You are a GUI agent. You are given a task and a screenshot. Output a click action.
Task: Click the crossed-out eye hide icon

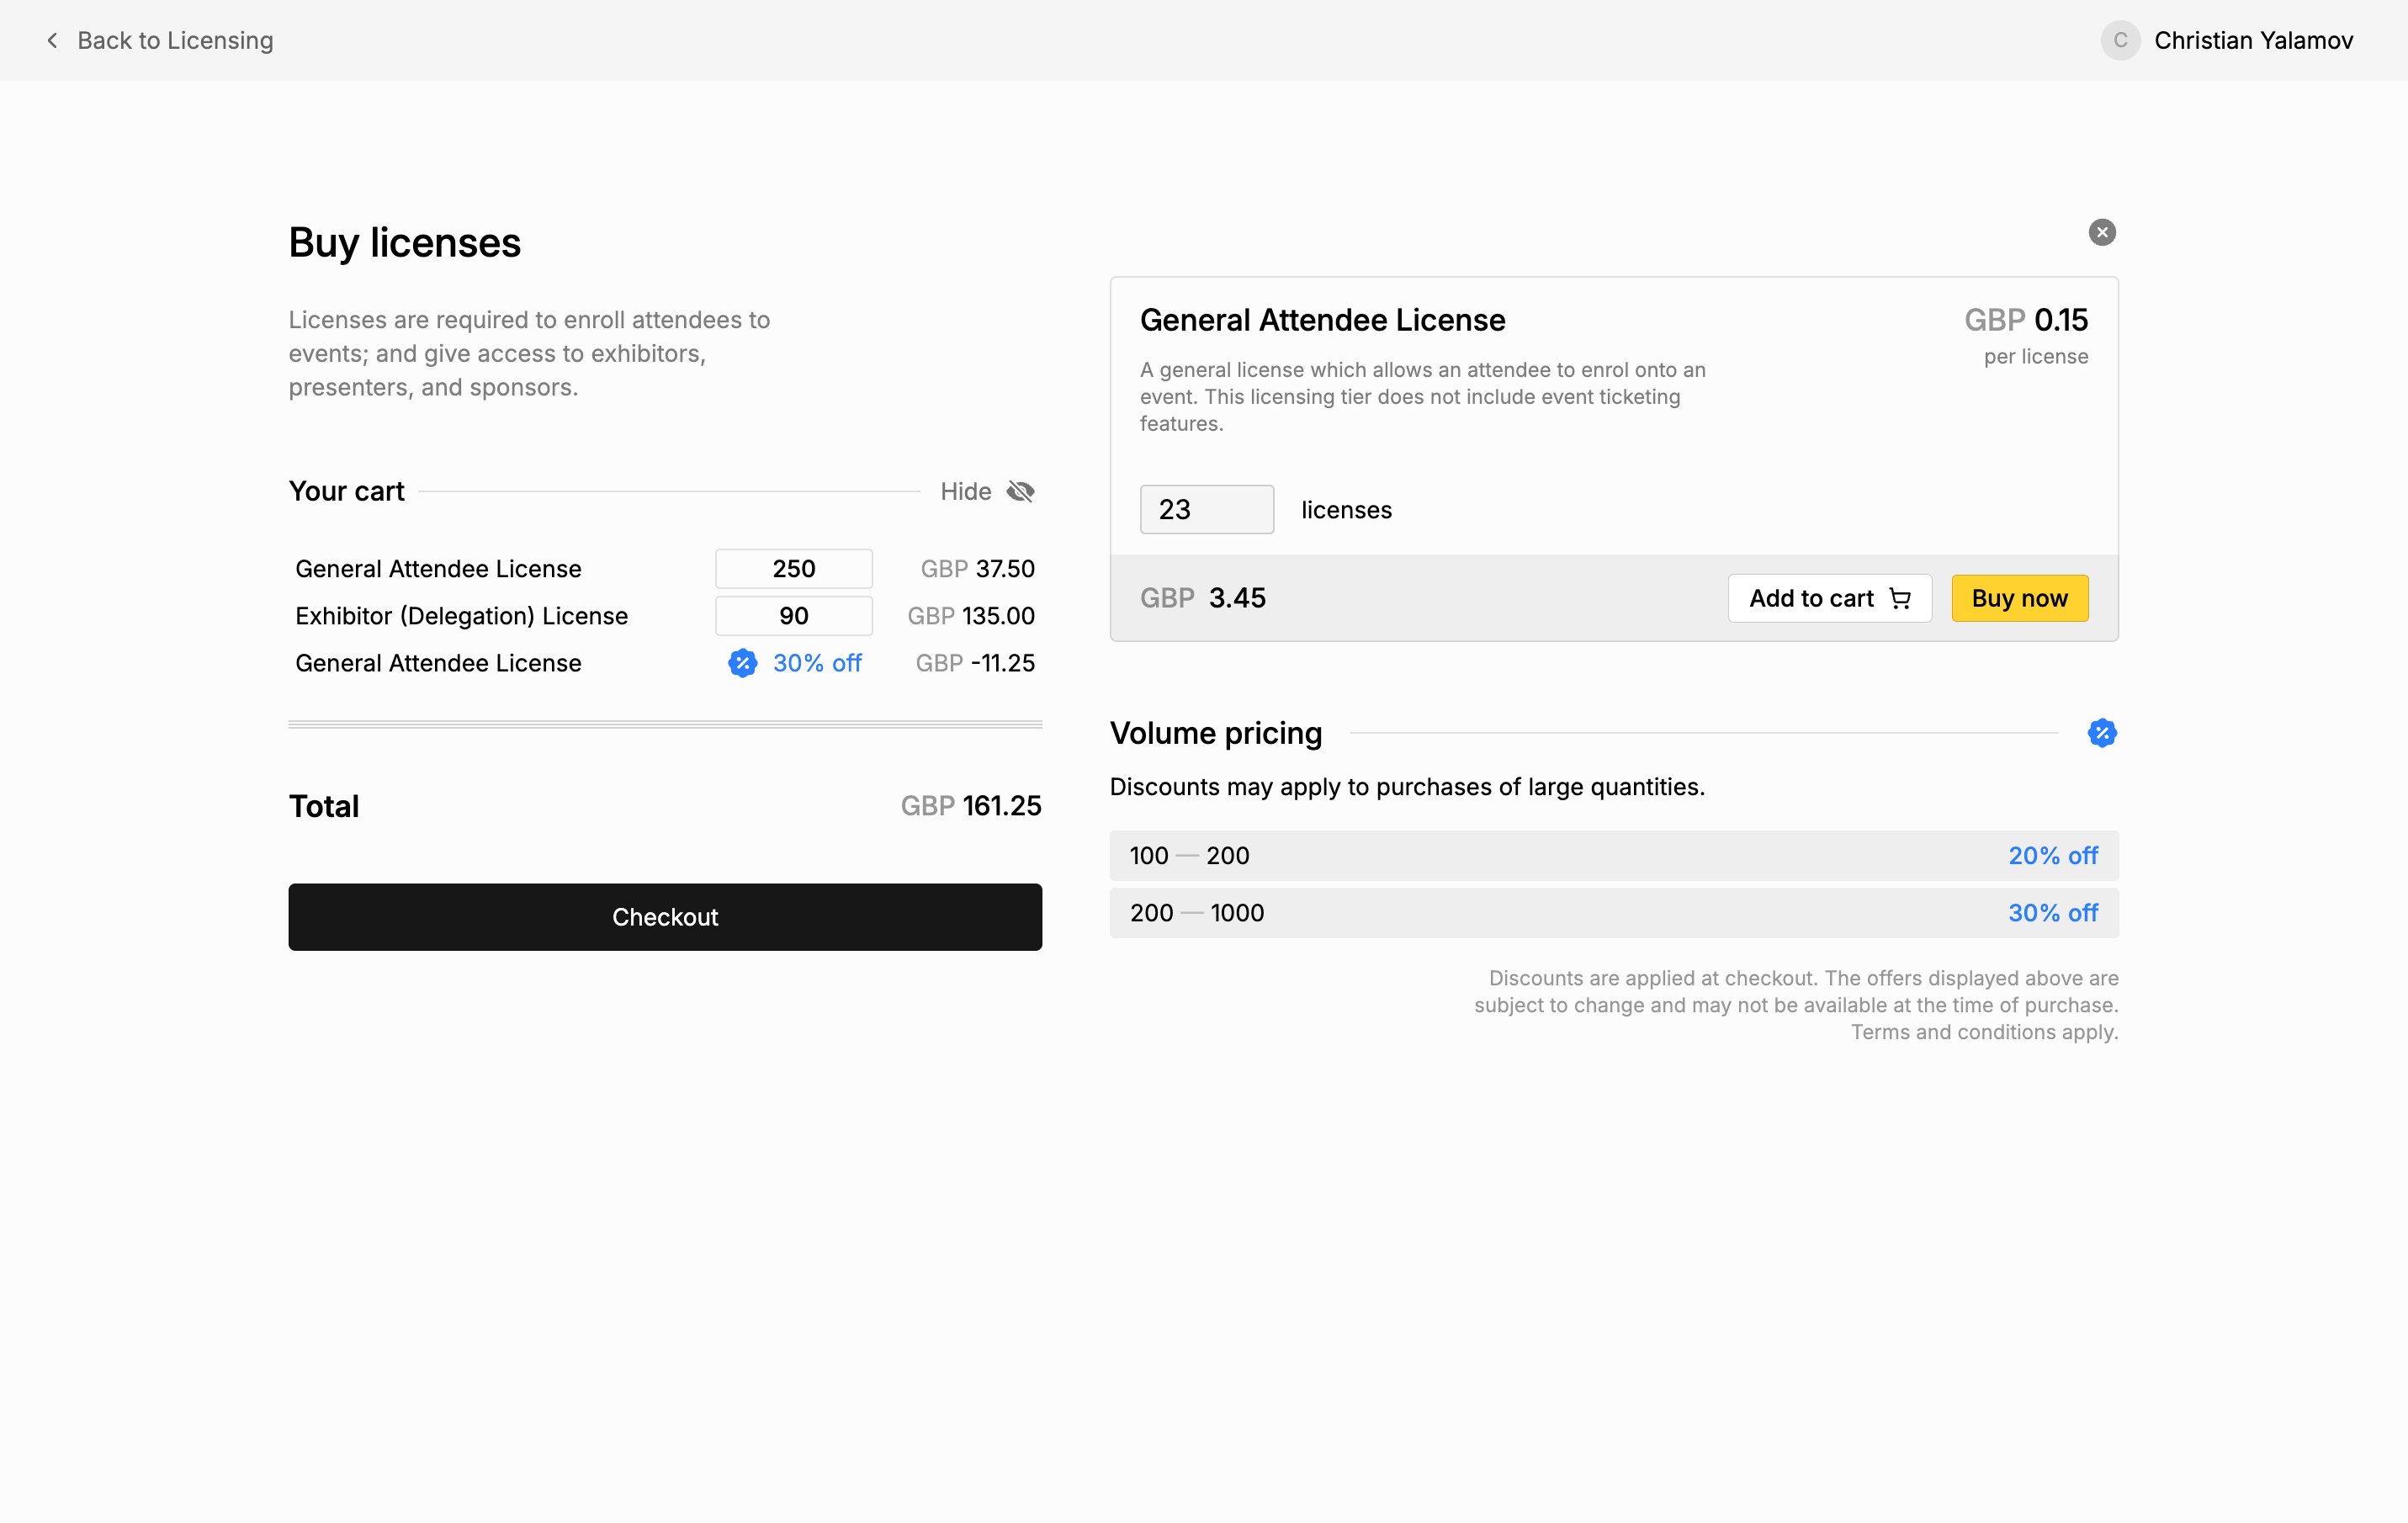[x=1020, y=491]
